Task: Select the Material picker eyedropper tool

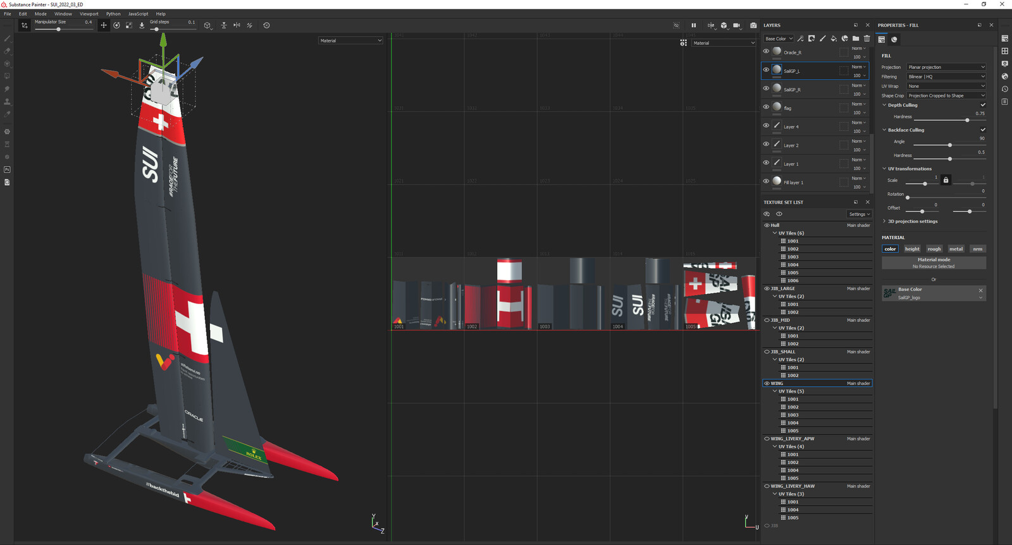Action: click(7, 114)
